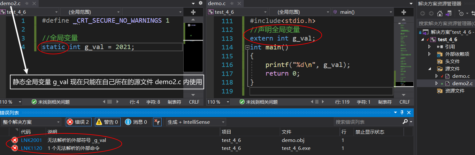This screenshot has height=155, width=475.
Task: Close the error list panel
Action: point(409,113)
